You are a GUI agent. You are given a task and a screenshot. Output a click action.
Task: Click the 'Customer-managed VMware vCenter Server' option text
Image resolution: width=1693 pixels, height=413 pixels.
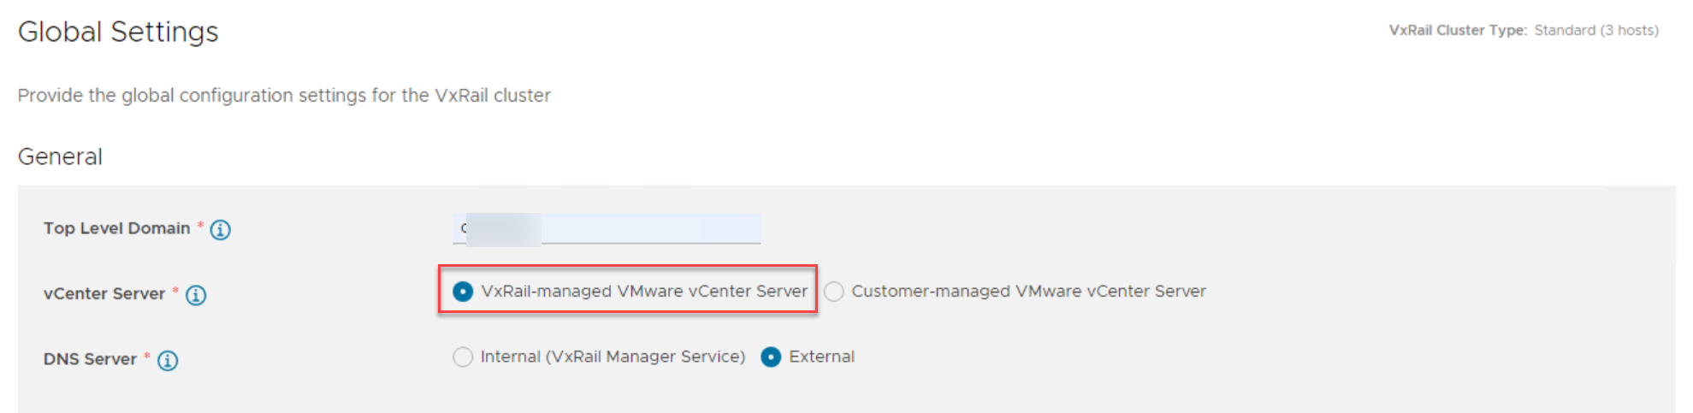point(1028,292)
